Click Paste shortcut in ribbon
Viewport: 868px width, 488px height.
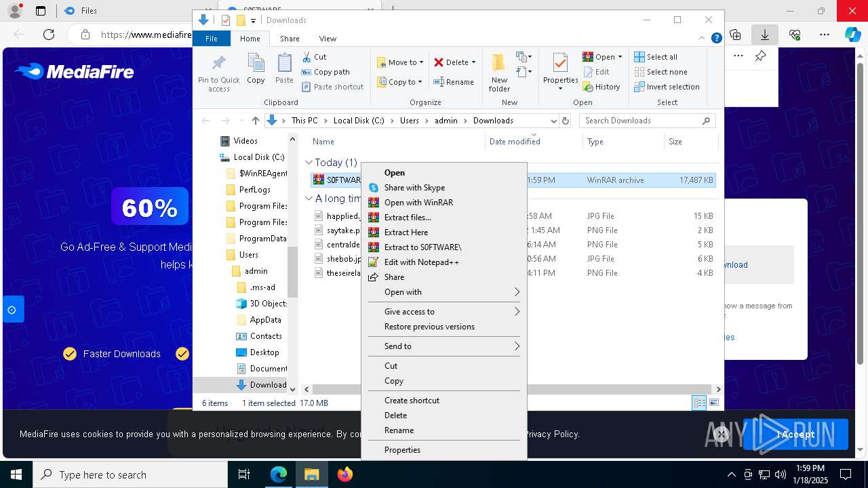(x=332, y=87)
